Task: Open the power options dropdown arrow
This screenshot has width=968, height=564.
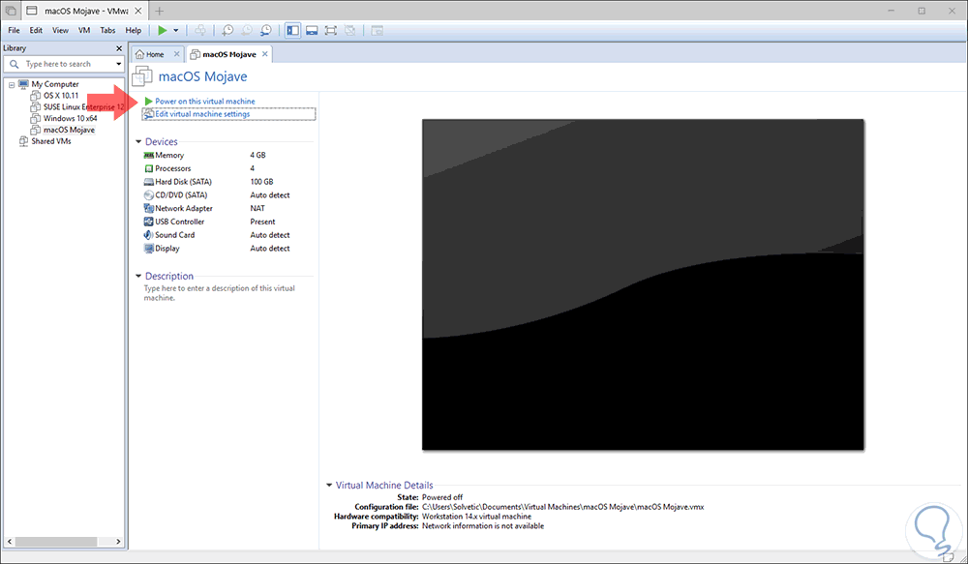Action: click(176, 30)
